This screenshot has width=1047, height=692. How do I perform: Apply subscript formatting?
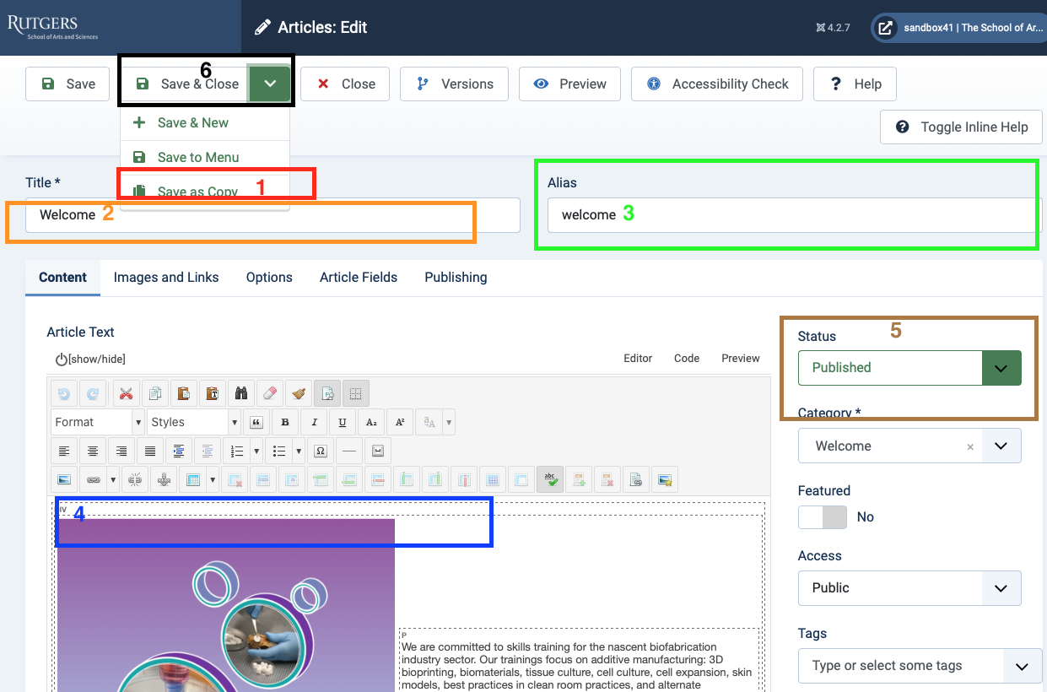coord(371,422)
